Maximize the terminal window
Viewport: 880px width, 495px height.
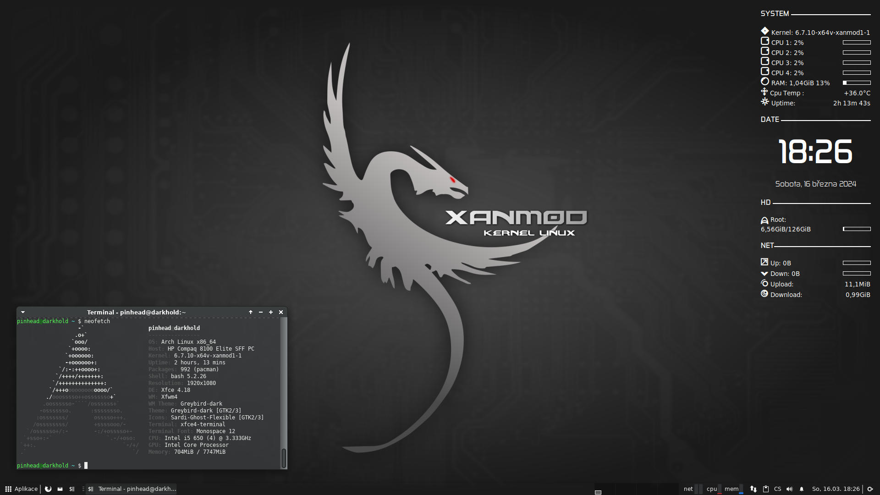[271, 312]
